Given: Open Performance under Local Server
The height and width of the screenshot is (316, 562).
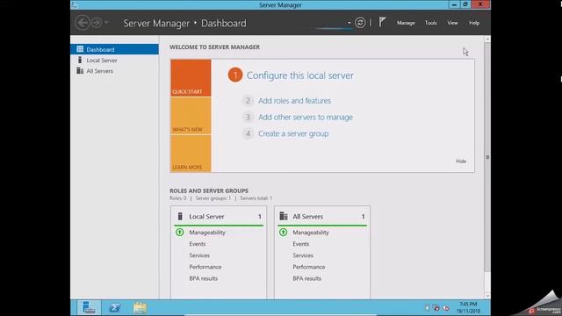Looking at the screenshot, I should 205,267.
